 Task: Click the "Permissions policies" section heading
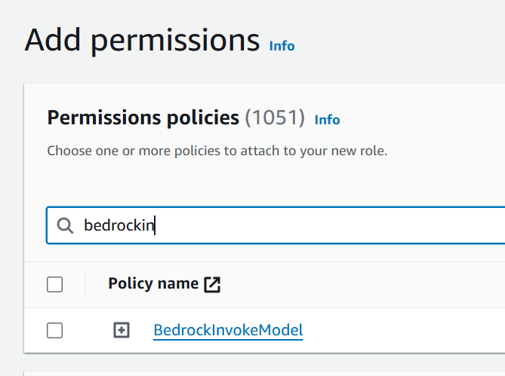pos(143,118)
